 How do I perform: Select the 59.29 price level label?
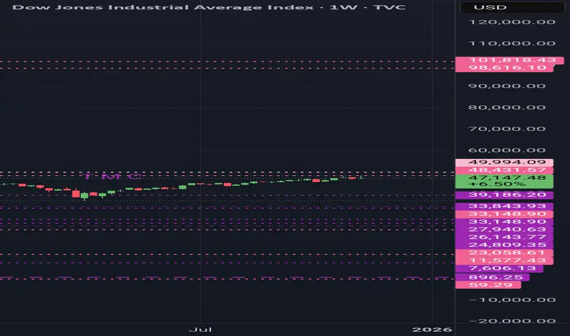click(488, 285)
